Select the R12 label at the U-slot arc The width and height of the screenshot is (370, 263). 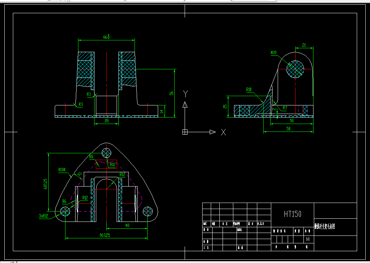(x=122, y=175)
